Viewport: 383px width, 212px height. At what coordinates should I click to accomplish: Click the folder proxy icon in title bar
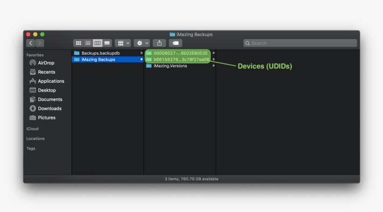pos(172,35)
